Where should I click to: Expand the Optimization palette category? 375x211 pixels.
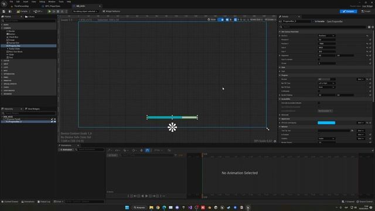click(x=2, y=74)
